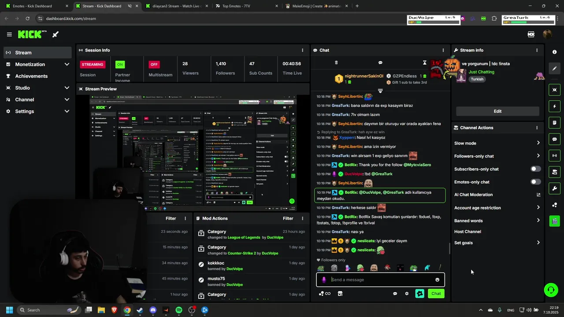Open the shop icon below message box
Screen dimensions: 564x317
coord(340,294)
